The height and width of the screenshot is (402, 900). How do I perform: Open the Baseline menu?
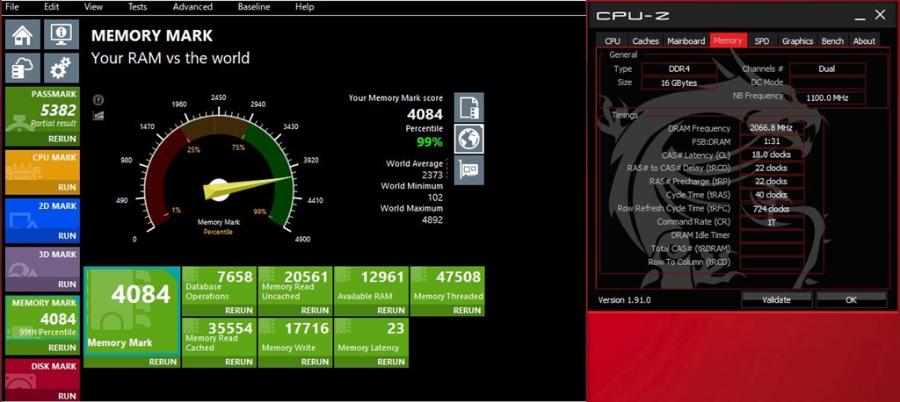pyautogui.click(x=254, y=7)
